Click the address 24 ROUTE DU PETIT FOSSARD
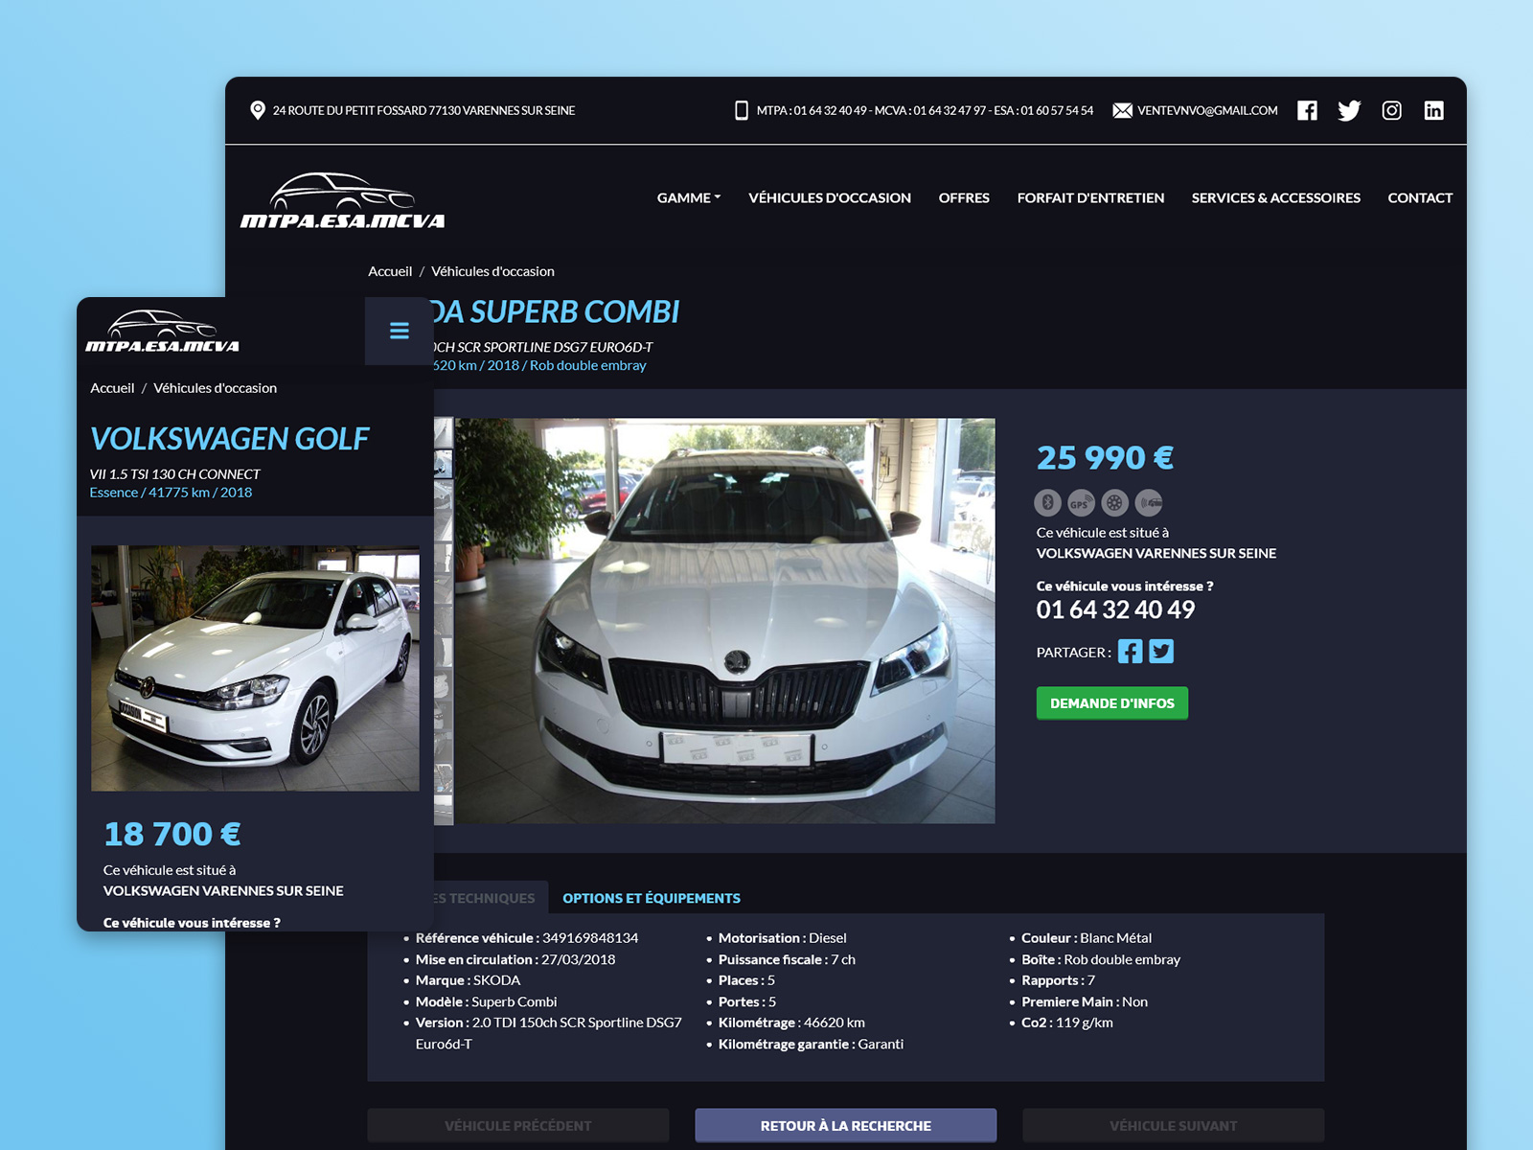The image size is (1533, 1150). [423, 110]
